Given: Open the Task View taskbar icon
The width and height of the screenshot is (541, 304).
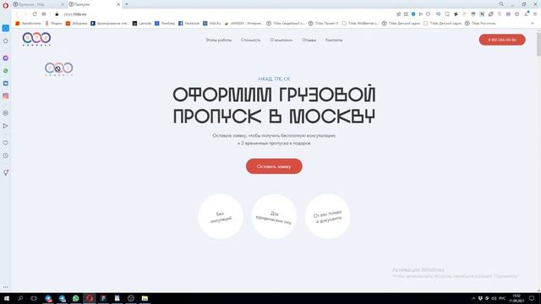Looking at the screenshot, I should (34, 298).
